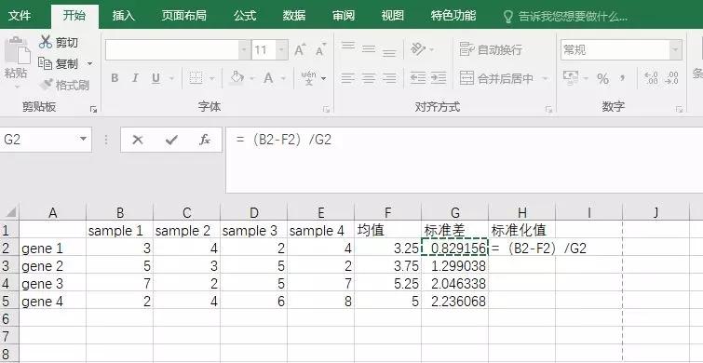Select cell containing 2.236068
Screen dimensions: 703x363
(x=454, y=302)
